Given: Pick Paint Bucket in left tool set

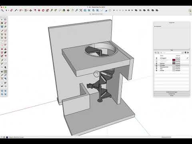Looking at the screenshot, I should (x=2, y=23).
